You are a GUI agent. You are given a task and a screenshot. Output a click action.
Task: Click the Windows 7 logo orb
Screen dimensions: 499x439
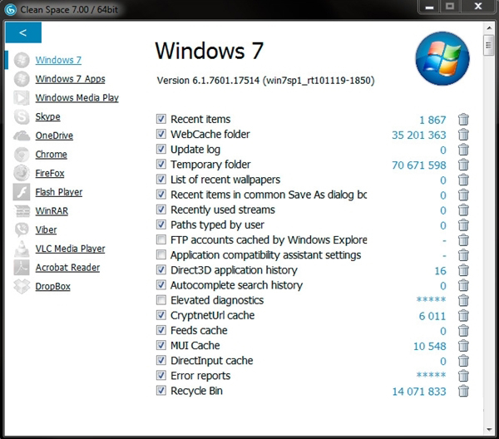click(442, 58)
